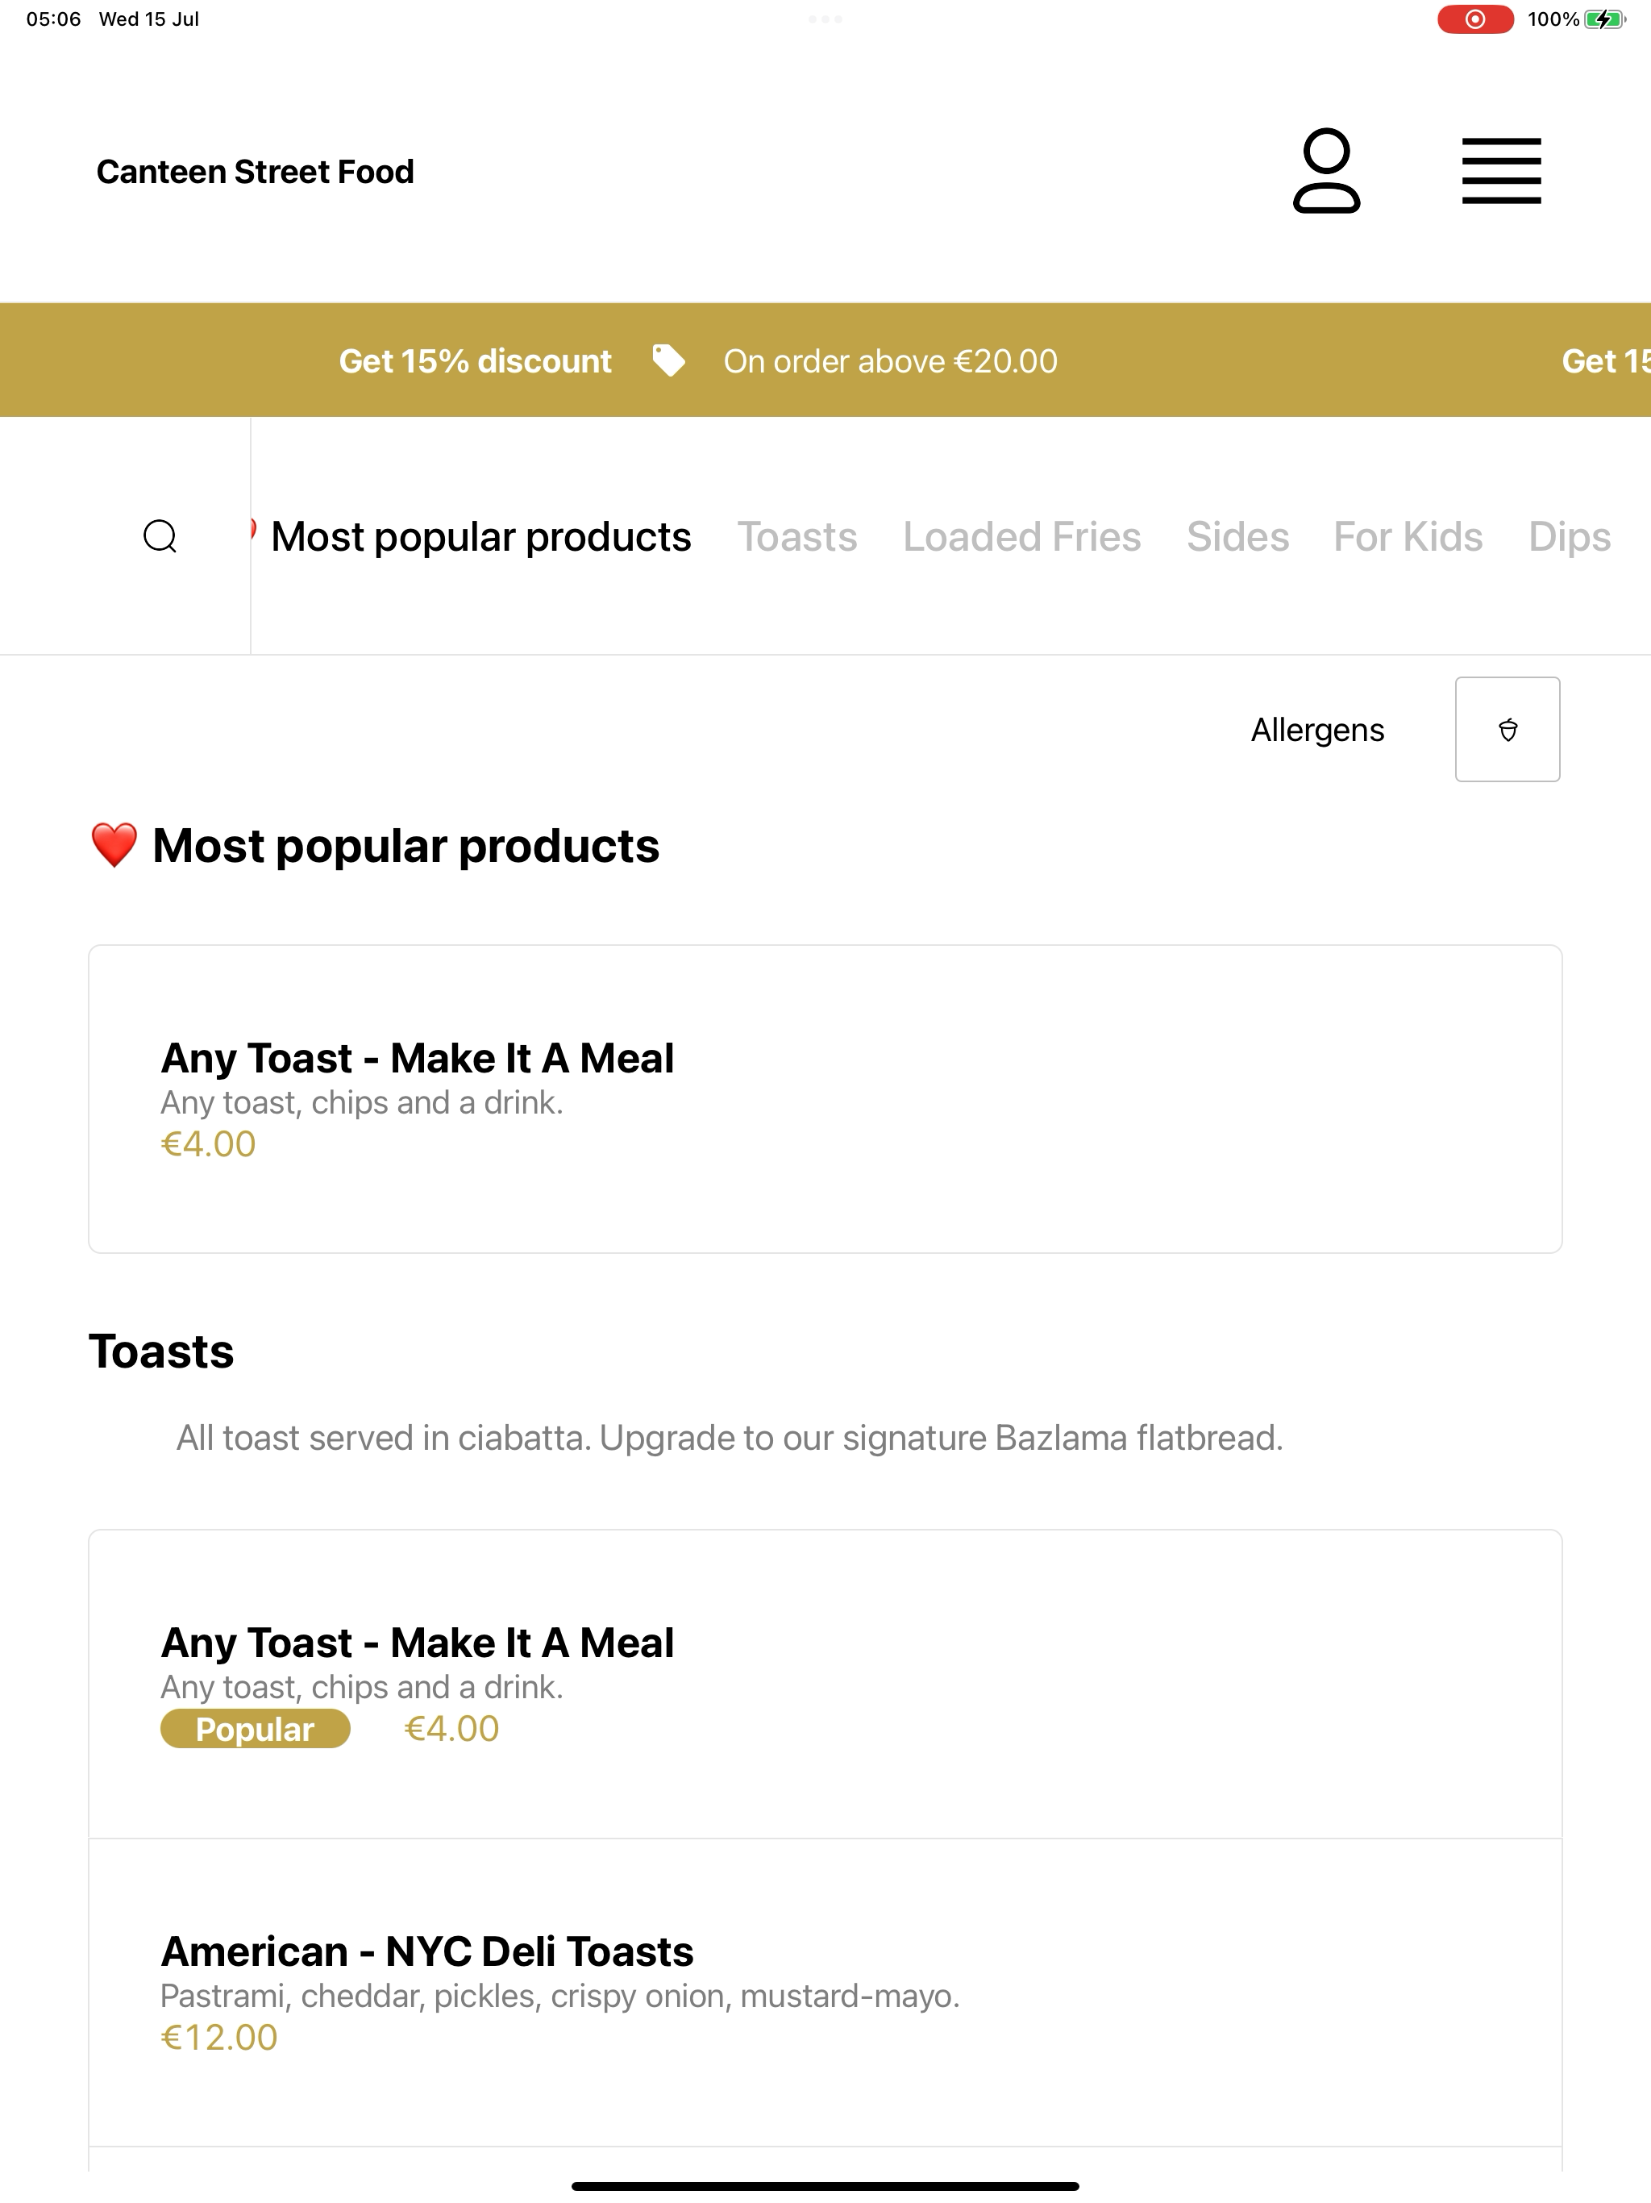Click the Toasts section heading

tap(161, 1351)
